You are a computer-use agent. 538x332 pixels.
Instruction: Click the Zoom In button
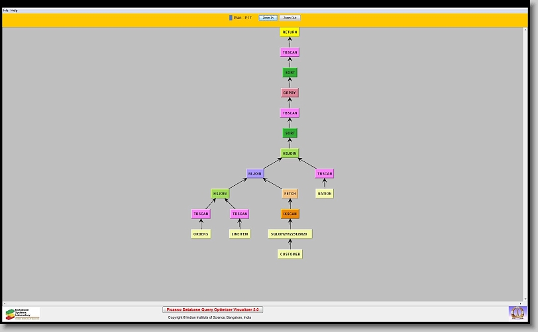267,18
